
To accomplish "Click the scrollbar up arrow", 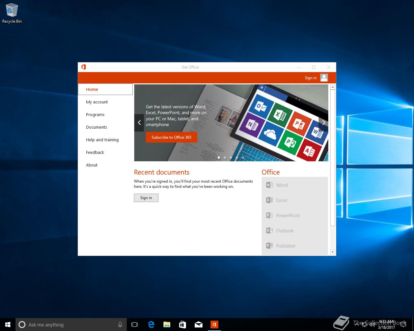I will pyautogui.click(x=332, y=87).
